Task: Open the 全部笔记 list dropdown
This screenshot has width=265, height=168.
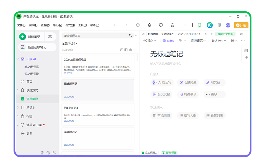Action: (69, 43)
